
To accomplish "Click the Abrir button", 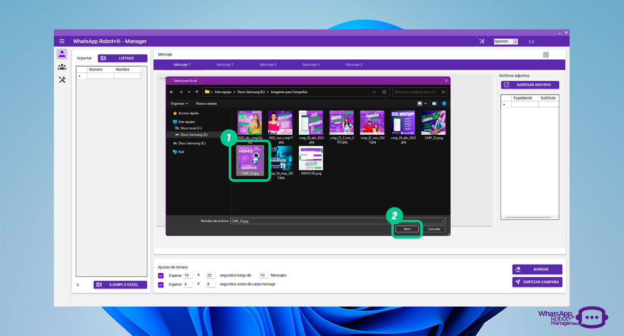I will 407,229.
